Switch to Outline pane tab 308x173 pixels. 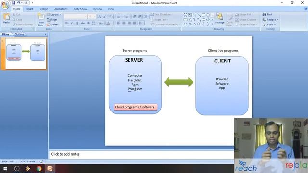[x=19, y=34]
